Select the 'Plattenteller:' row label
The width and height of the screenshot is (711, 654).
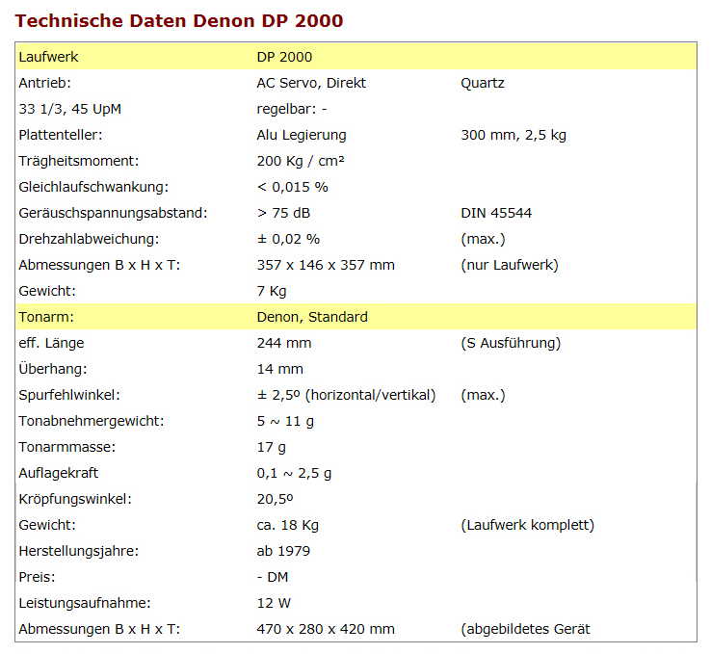coord(61,135)
